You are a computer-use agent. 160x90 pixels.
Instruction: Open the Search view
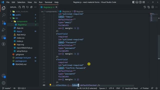[3, 15]
